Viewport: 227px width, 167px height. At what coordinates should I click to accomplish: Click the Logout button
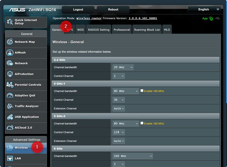(x=78, y=9)
